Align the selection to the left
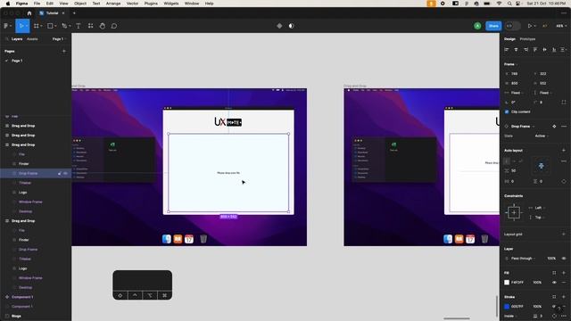The width and height of the screenshot is (571, 321). 507,50
